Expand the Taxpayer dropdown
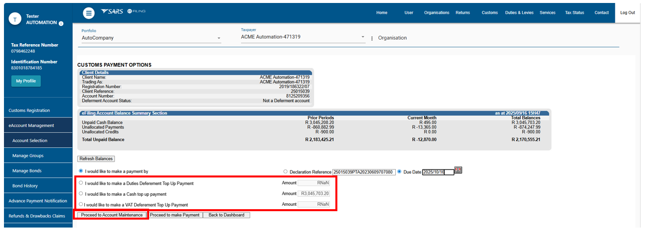The image size is (645, 231). pos(363,37)
